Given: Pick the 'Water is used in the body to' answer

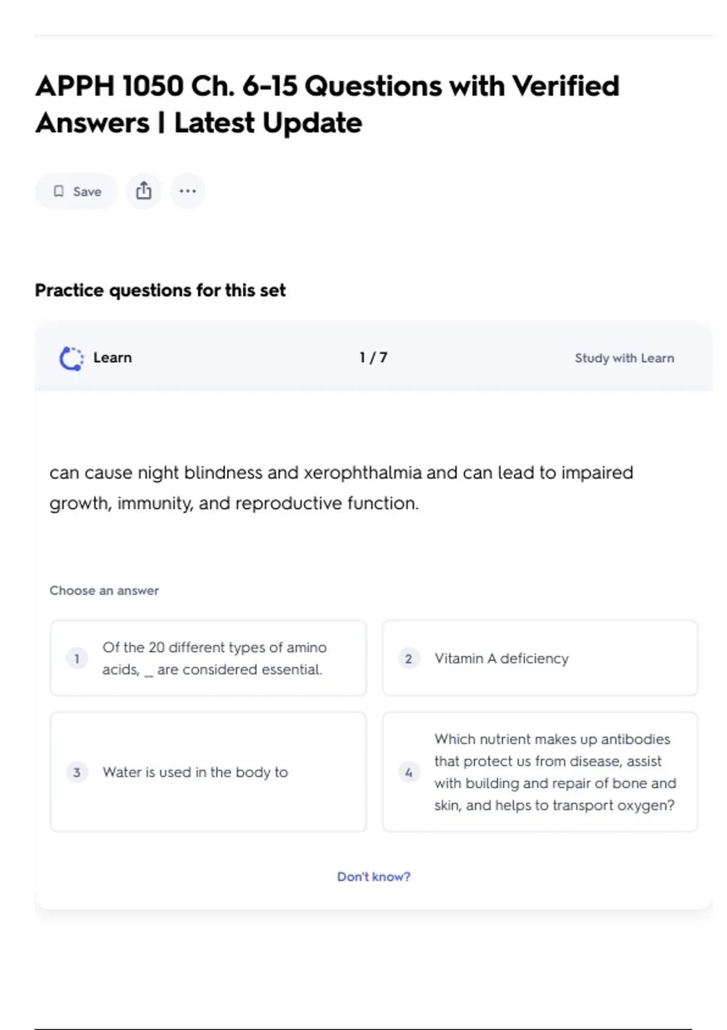Looking at the screenshot, I should coord(208,772).
